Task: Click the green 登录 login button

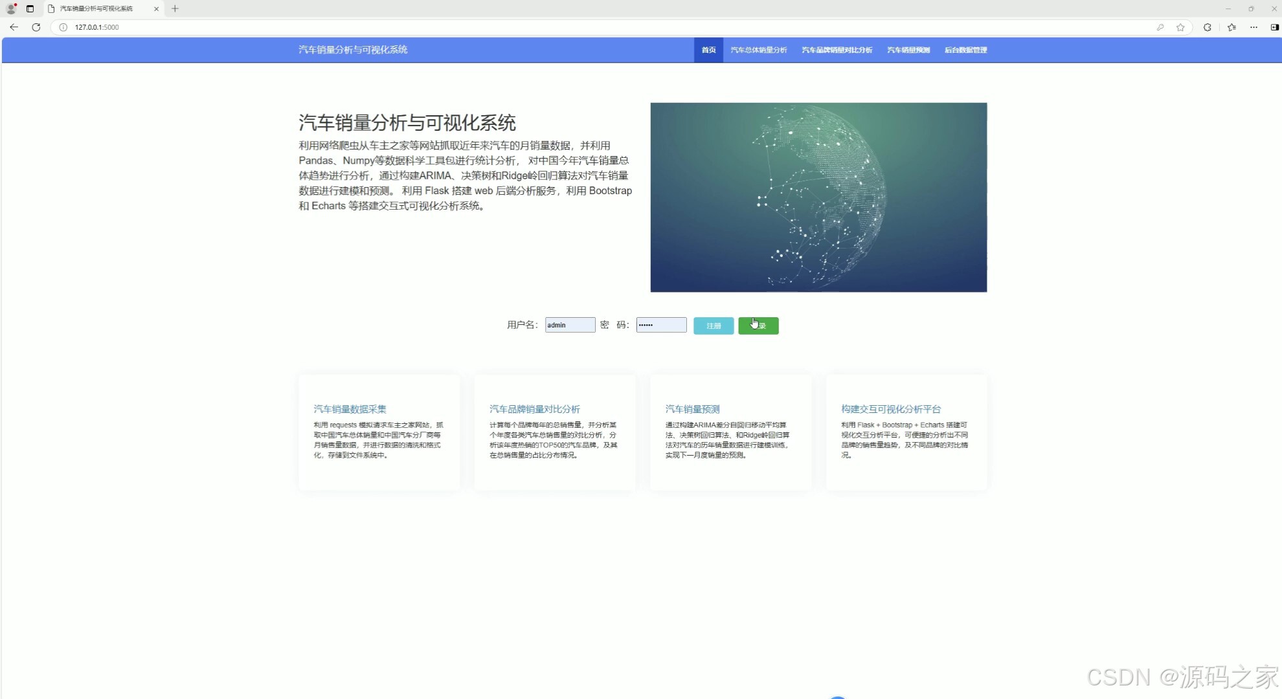Action: (x=758, y=326)
